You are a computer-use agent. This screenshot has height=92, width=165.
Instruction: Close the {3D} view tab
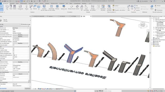91,16
